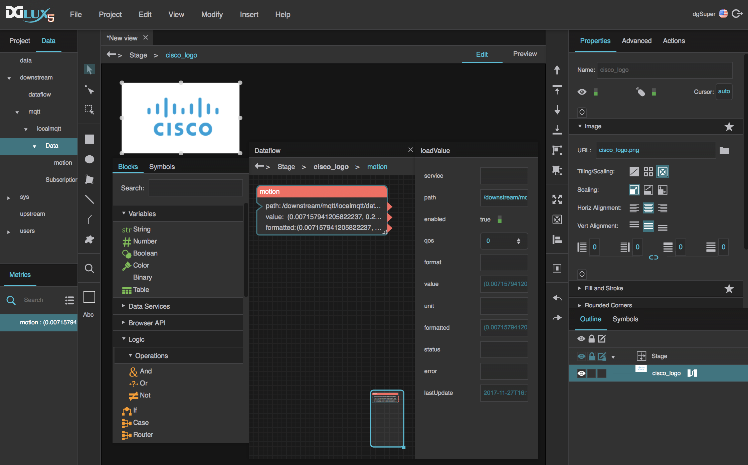Screen dimensions: 748x465
Task: Close the Dataflow panel
Action: 410,150
